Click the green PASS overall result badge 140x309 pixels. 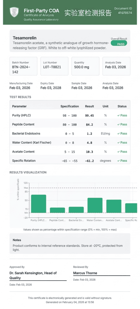point(119,43)
